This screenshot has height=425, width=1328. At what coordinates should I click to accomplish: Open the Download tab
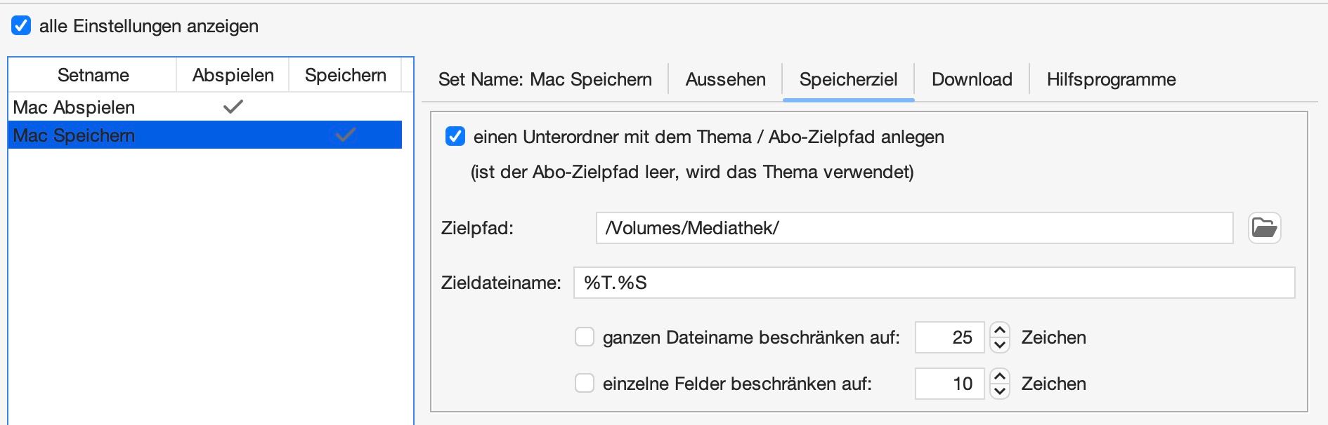972,79
